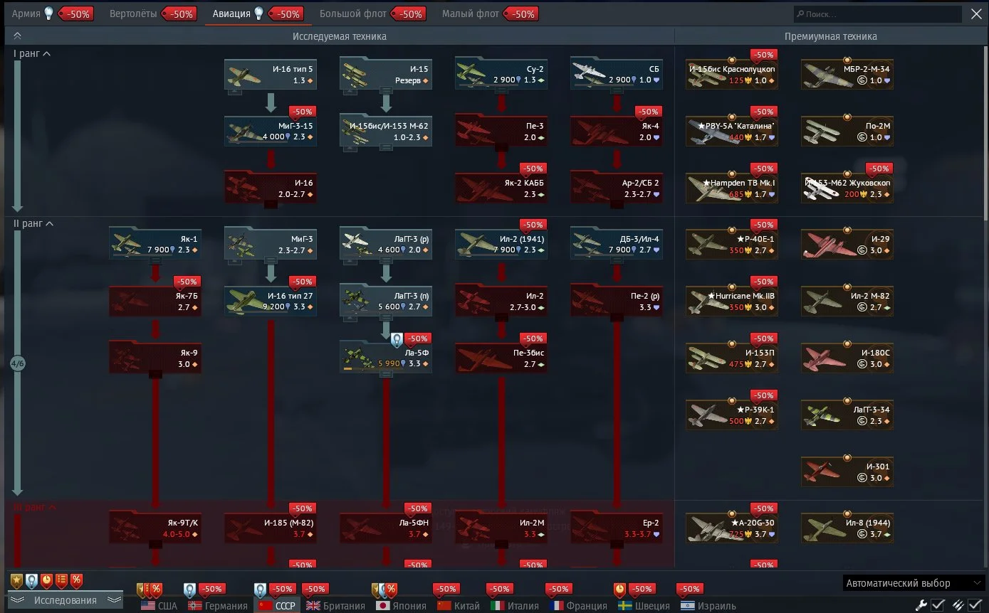Click the Премиумная техника header
Screen dimensions: 989x613
(831, 36)
